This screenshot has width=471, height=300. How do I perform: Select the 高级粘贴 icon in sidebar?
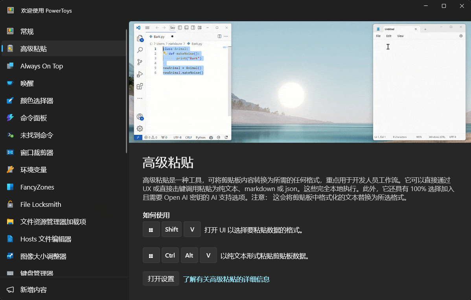pos(10,49)
